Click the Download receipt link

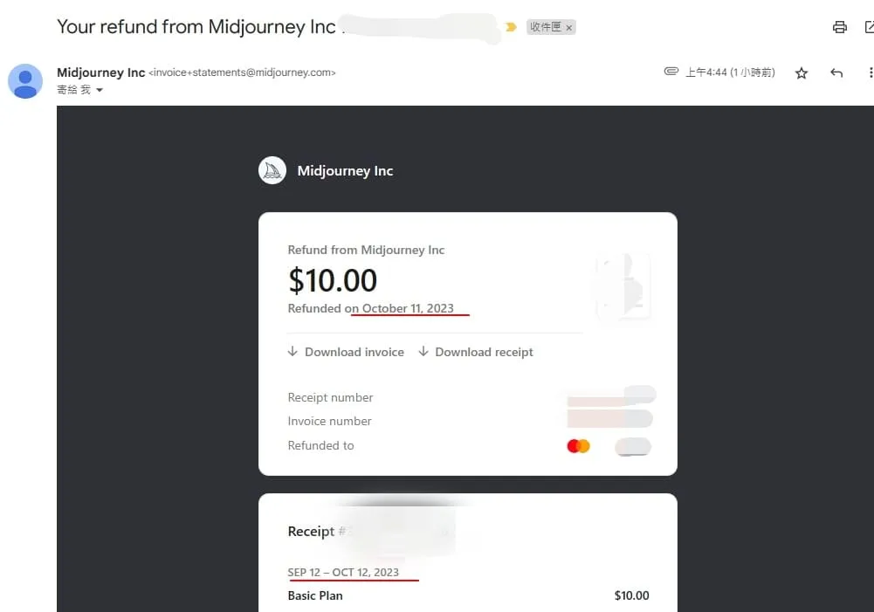[476, 352]
